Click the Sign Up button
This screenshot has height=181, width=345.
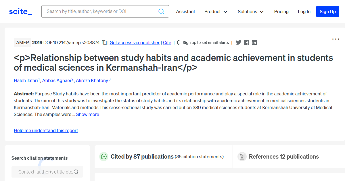pos(328,11)
